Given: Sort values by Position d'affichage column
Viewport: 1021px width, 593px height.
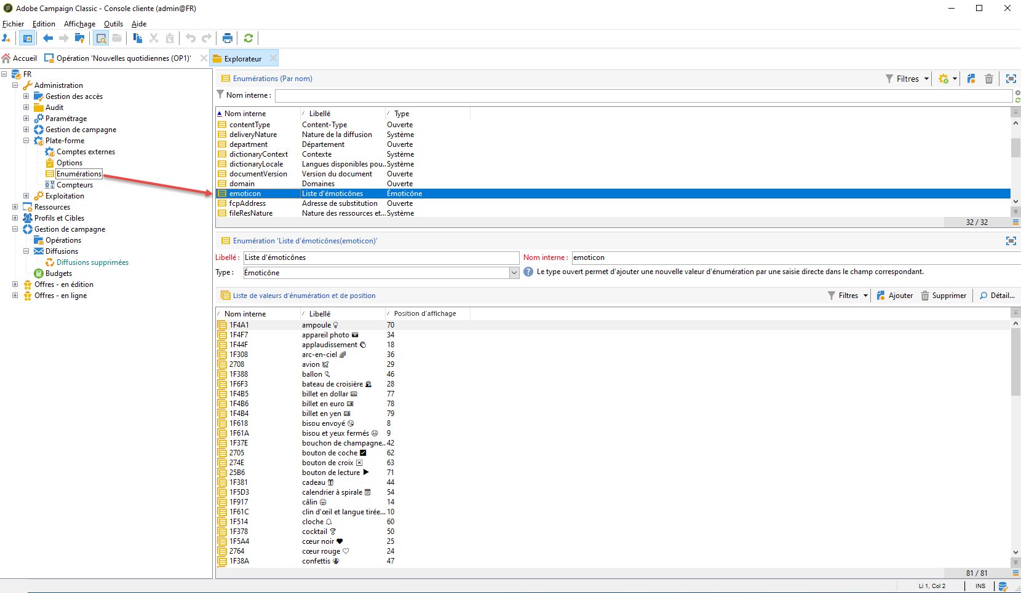Looking at the screenshot, I should click(x=428, y=314).
